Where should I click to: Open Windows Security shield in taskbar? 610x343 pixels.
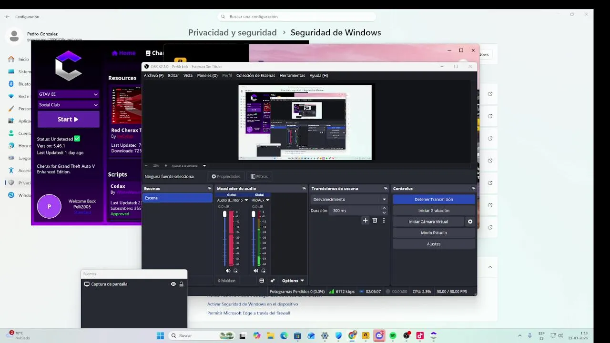[x=338, y=335]
